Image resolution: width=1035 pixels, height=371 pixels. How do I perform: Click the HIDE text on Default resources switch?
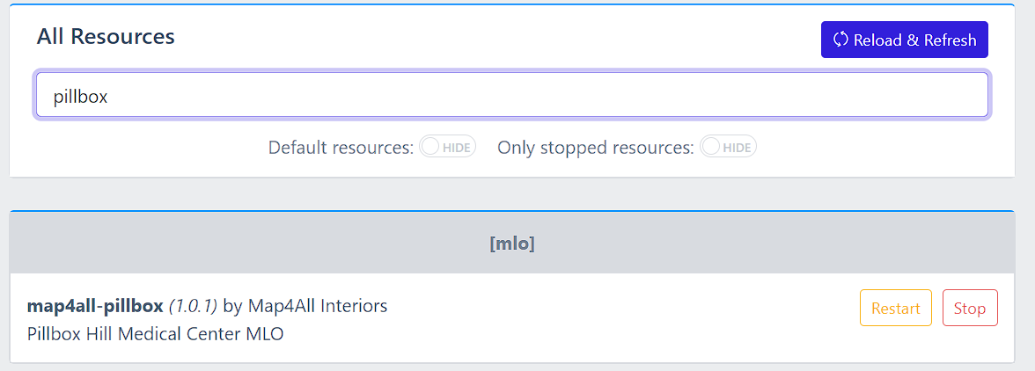click(x=456, y=148)
